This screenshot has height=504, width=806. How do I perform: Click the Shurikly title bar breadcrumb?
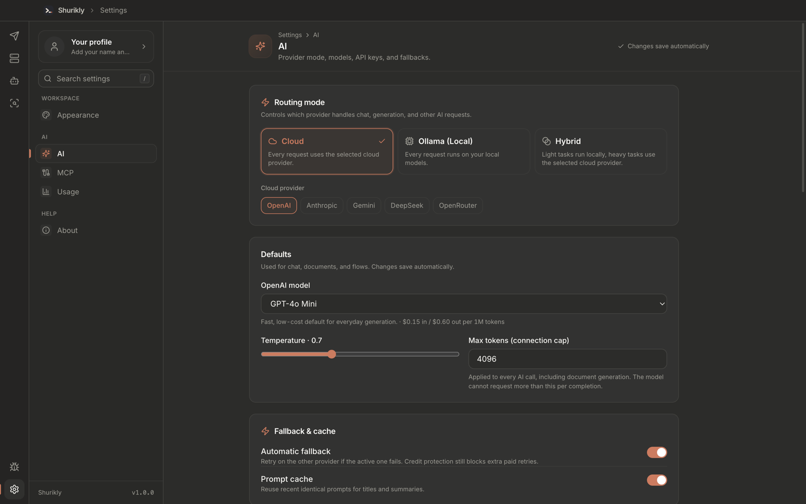(71, 10)
